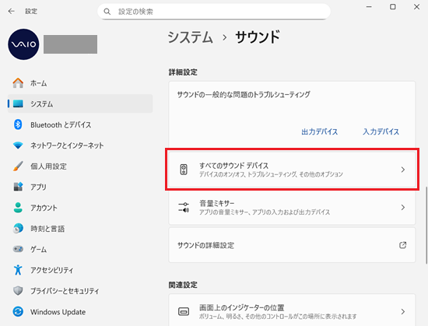Troubleshoot 入力デバイス link
428x326 pixels.
[x=381, y=131]
